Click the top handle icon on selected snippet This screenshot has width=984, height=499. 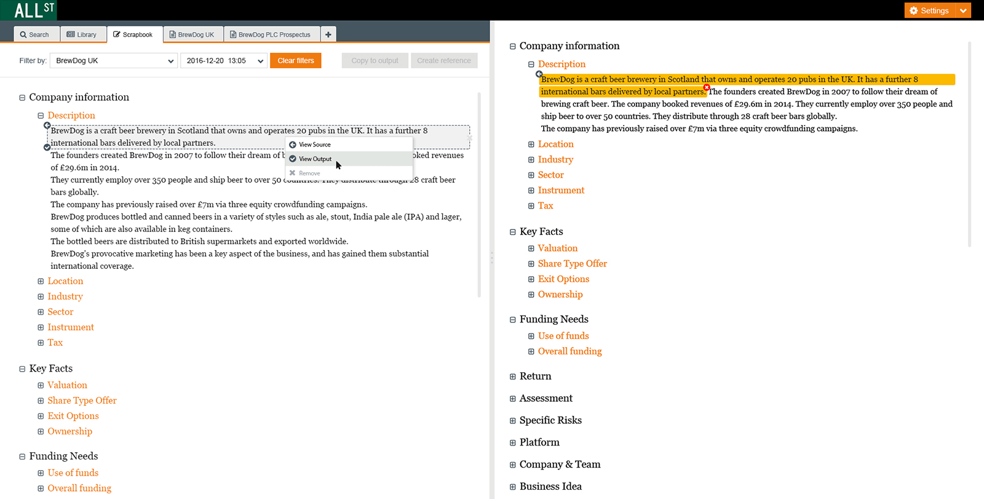point(47,126)
